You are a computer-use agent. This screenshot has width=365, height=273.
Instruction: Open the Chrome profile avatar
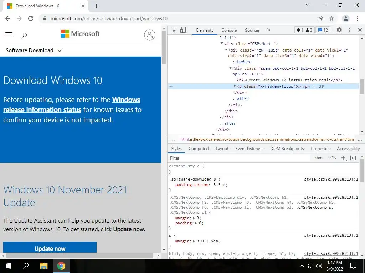point(346,18)
